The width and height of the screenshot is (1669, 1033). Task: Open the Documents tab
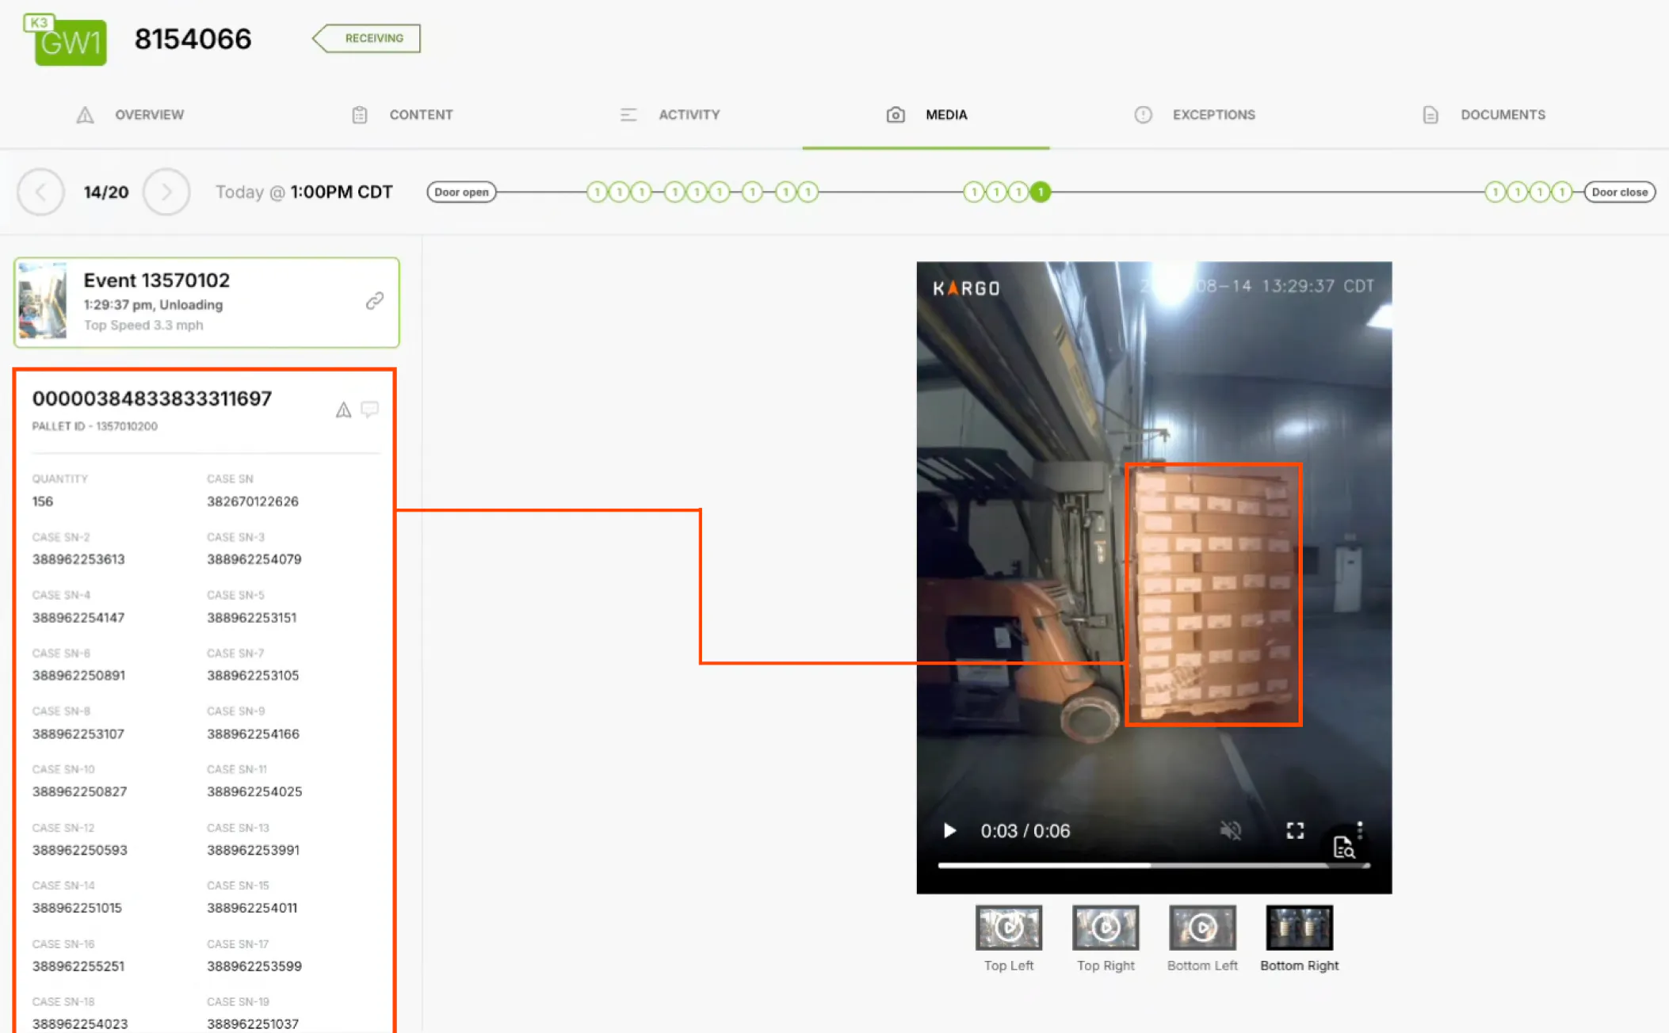coord(1483,115)
